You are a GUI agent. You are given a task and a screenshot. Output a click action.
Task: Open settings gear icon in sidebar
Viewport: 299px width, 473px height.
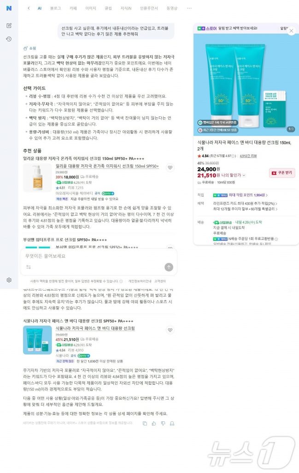click(x=9, y=280)
